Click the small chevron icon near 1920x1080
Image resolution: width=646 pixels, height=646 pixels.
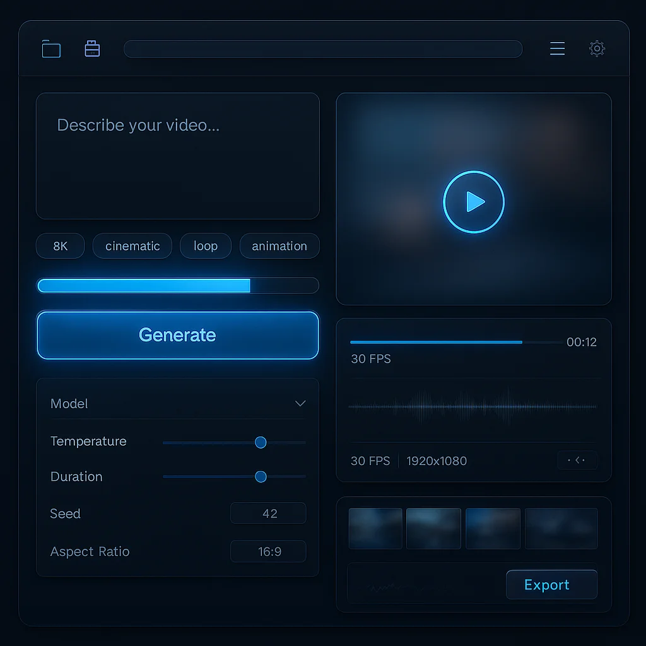[x=577, y=461]
